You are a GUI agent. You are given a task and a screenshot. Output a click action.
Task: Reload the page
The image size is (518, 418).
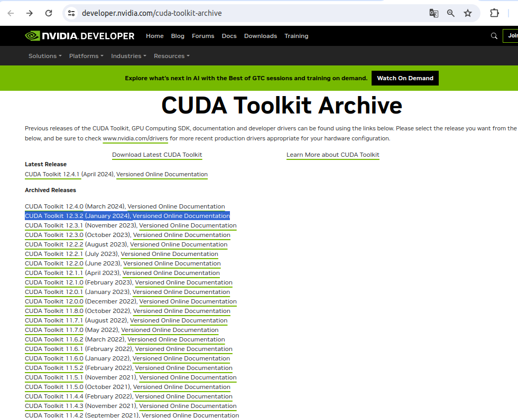49,13
